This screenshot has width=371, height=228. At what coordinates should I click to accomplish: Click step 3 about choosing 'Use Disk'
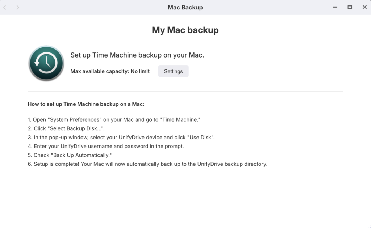(x=121, y=138)
